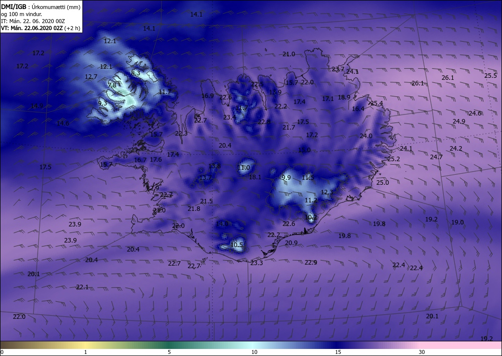Click the map value 21.8

click(x=194, y=209)
